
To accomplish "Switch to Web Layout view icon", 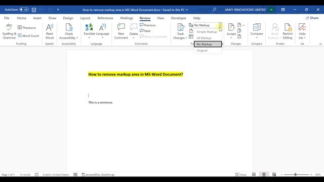I will click(274, 174).
